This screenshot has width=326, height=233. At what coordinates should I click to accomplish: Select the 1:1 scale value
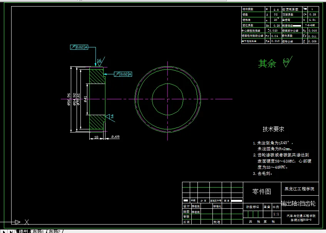[276, 214]
